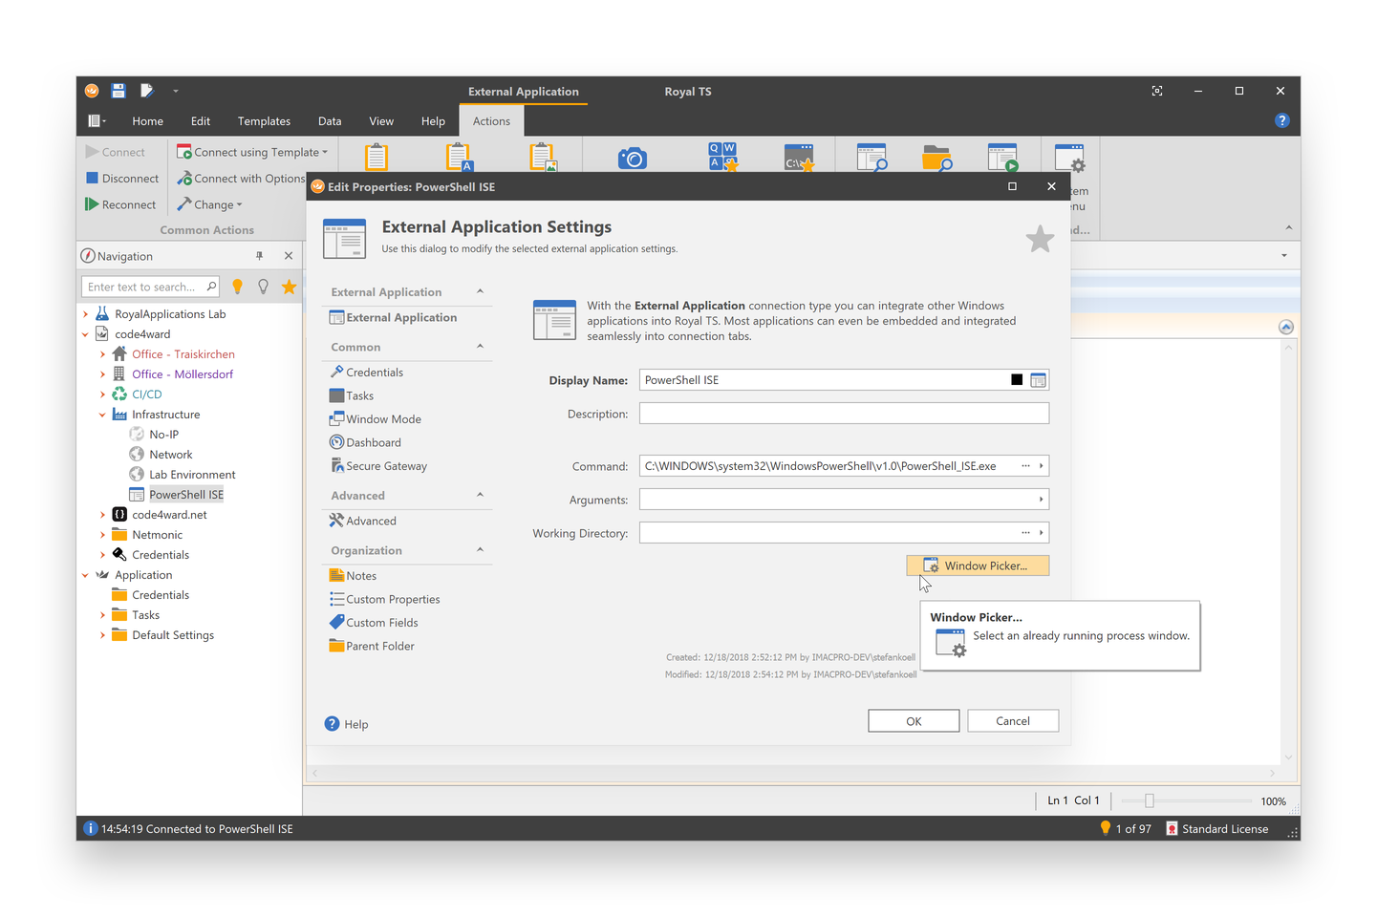Select the favorite star in the properties dialog
1377x917 pixels.
point(1040,239)
